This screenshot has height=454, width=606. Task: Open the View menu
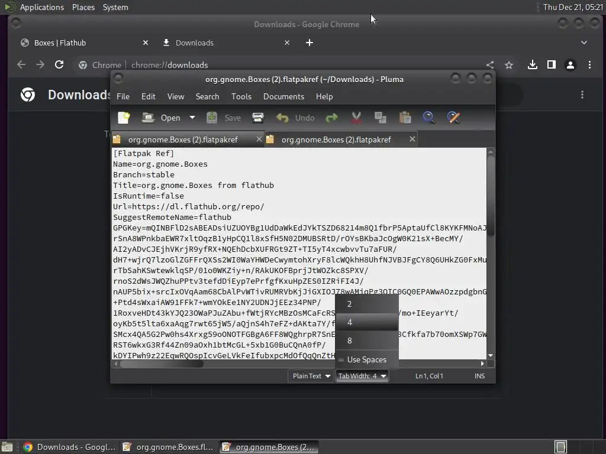(175, 96)
